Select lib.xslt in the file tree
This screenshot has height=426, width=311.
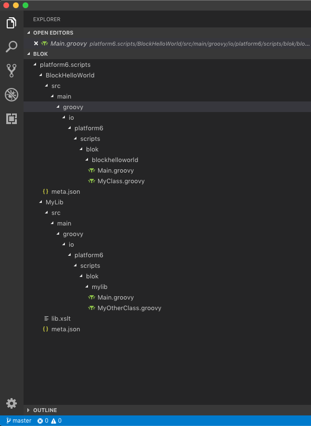pyautogui.click(x=61, y=318)
